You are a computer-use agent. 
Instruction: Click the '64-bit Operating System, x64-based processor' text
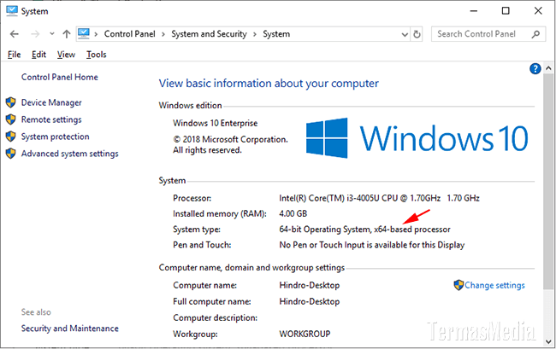click(x=365, y=230)
